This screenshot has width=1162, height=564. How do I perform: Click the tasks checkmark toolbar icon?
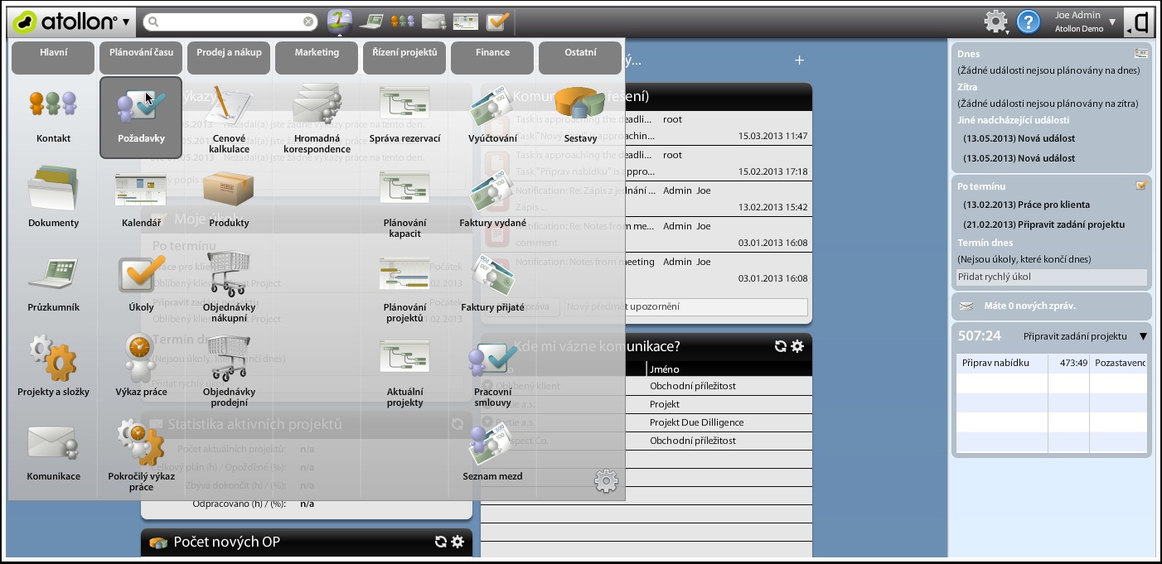pyautogui.click(x=496, y=22)
